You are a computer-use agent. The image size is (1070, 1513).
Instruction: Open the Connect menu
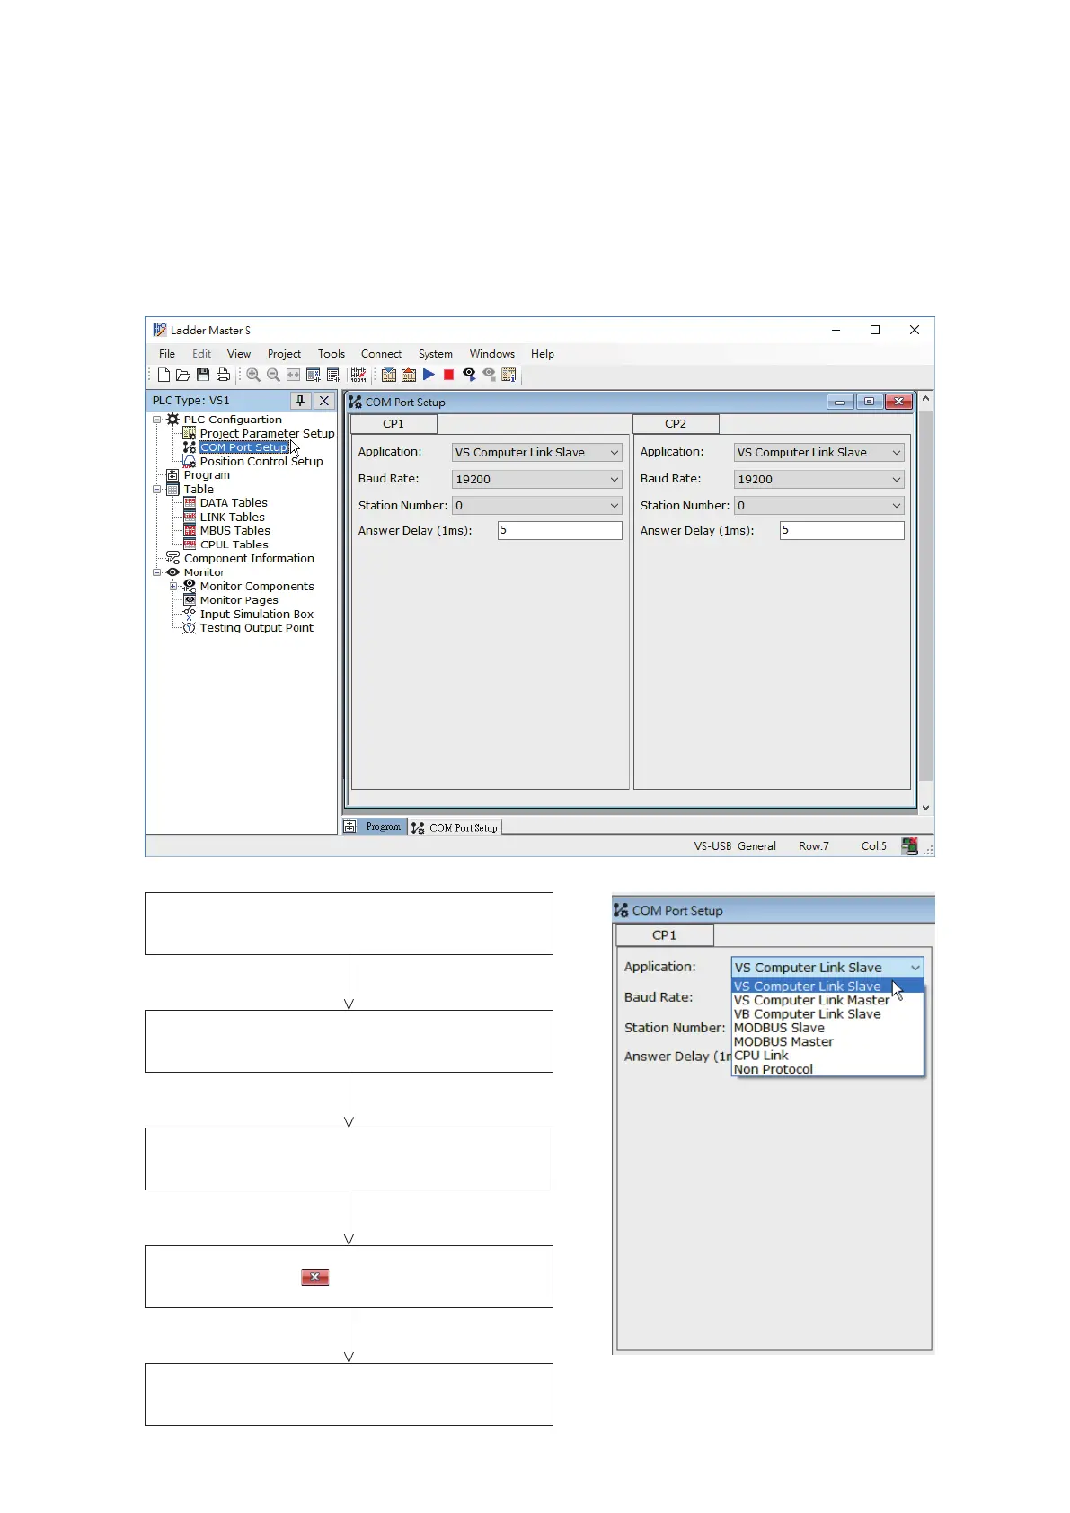[x=381, y=354]
